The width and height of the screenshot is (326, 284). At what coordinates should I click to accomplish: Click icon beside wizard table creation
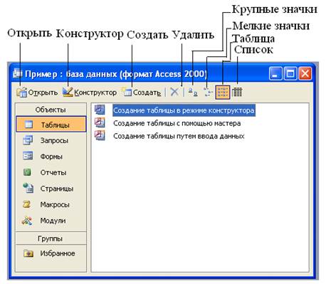100,122
